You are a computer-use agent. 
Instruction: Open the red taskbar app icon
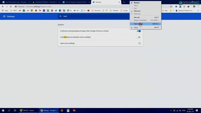coord(74,110)
